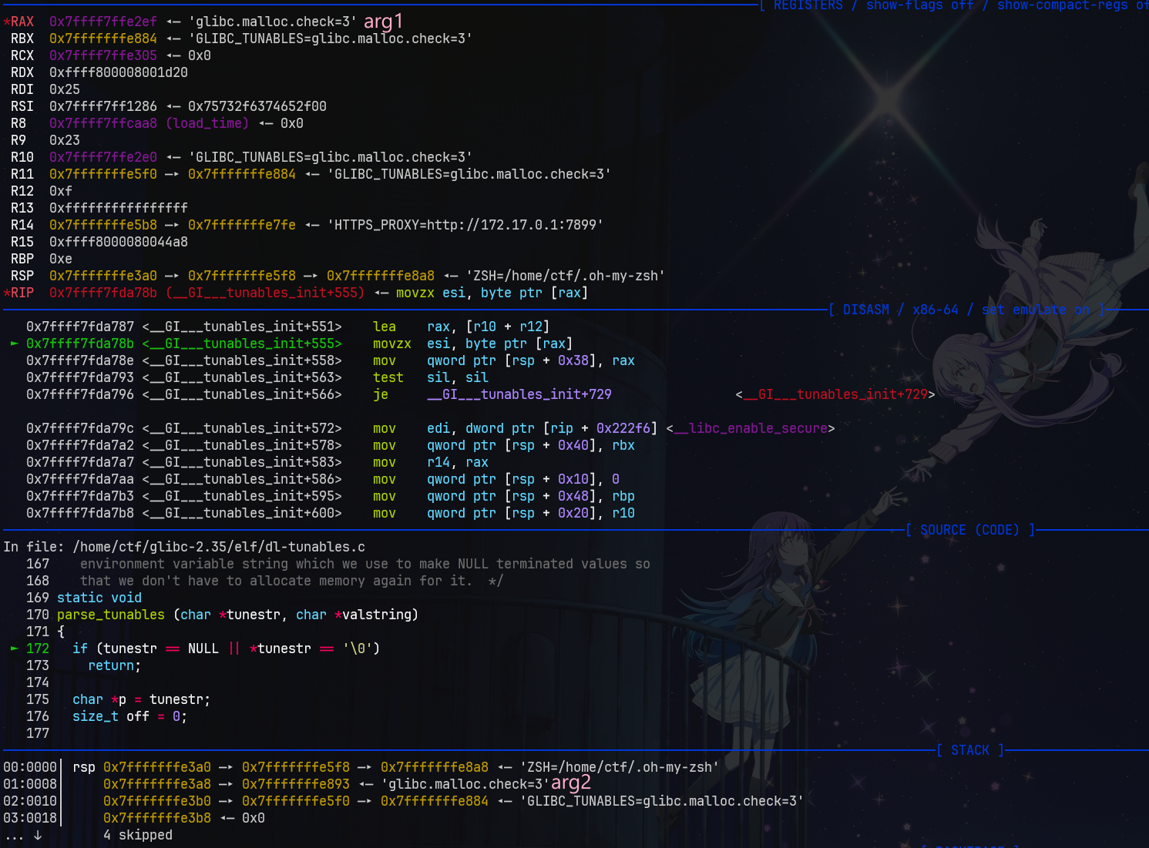Expand the je target tunables_init+729 annotation
This screenshot has width=1149, height=848.
[x=835, y=394]
